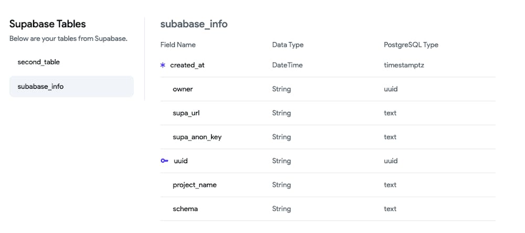Select the created_at field name

point(187,65)
